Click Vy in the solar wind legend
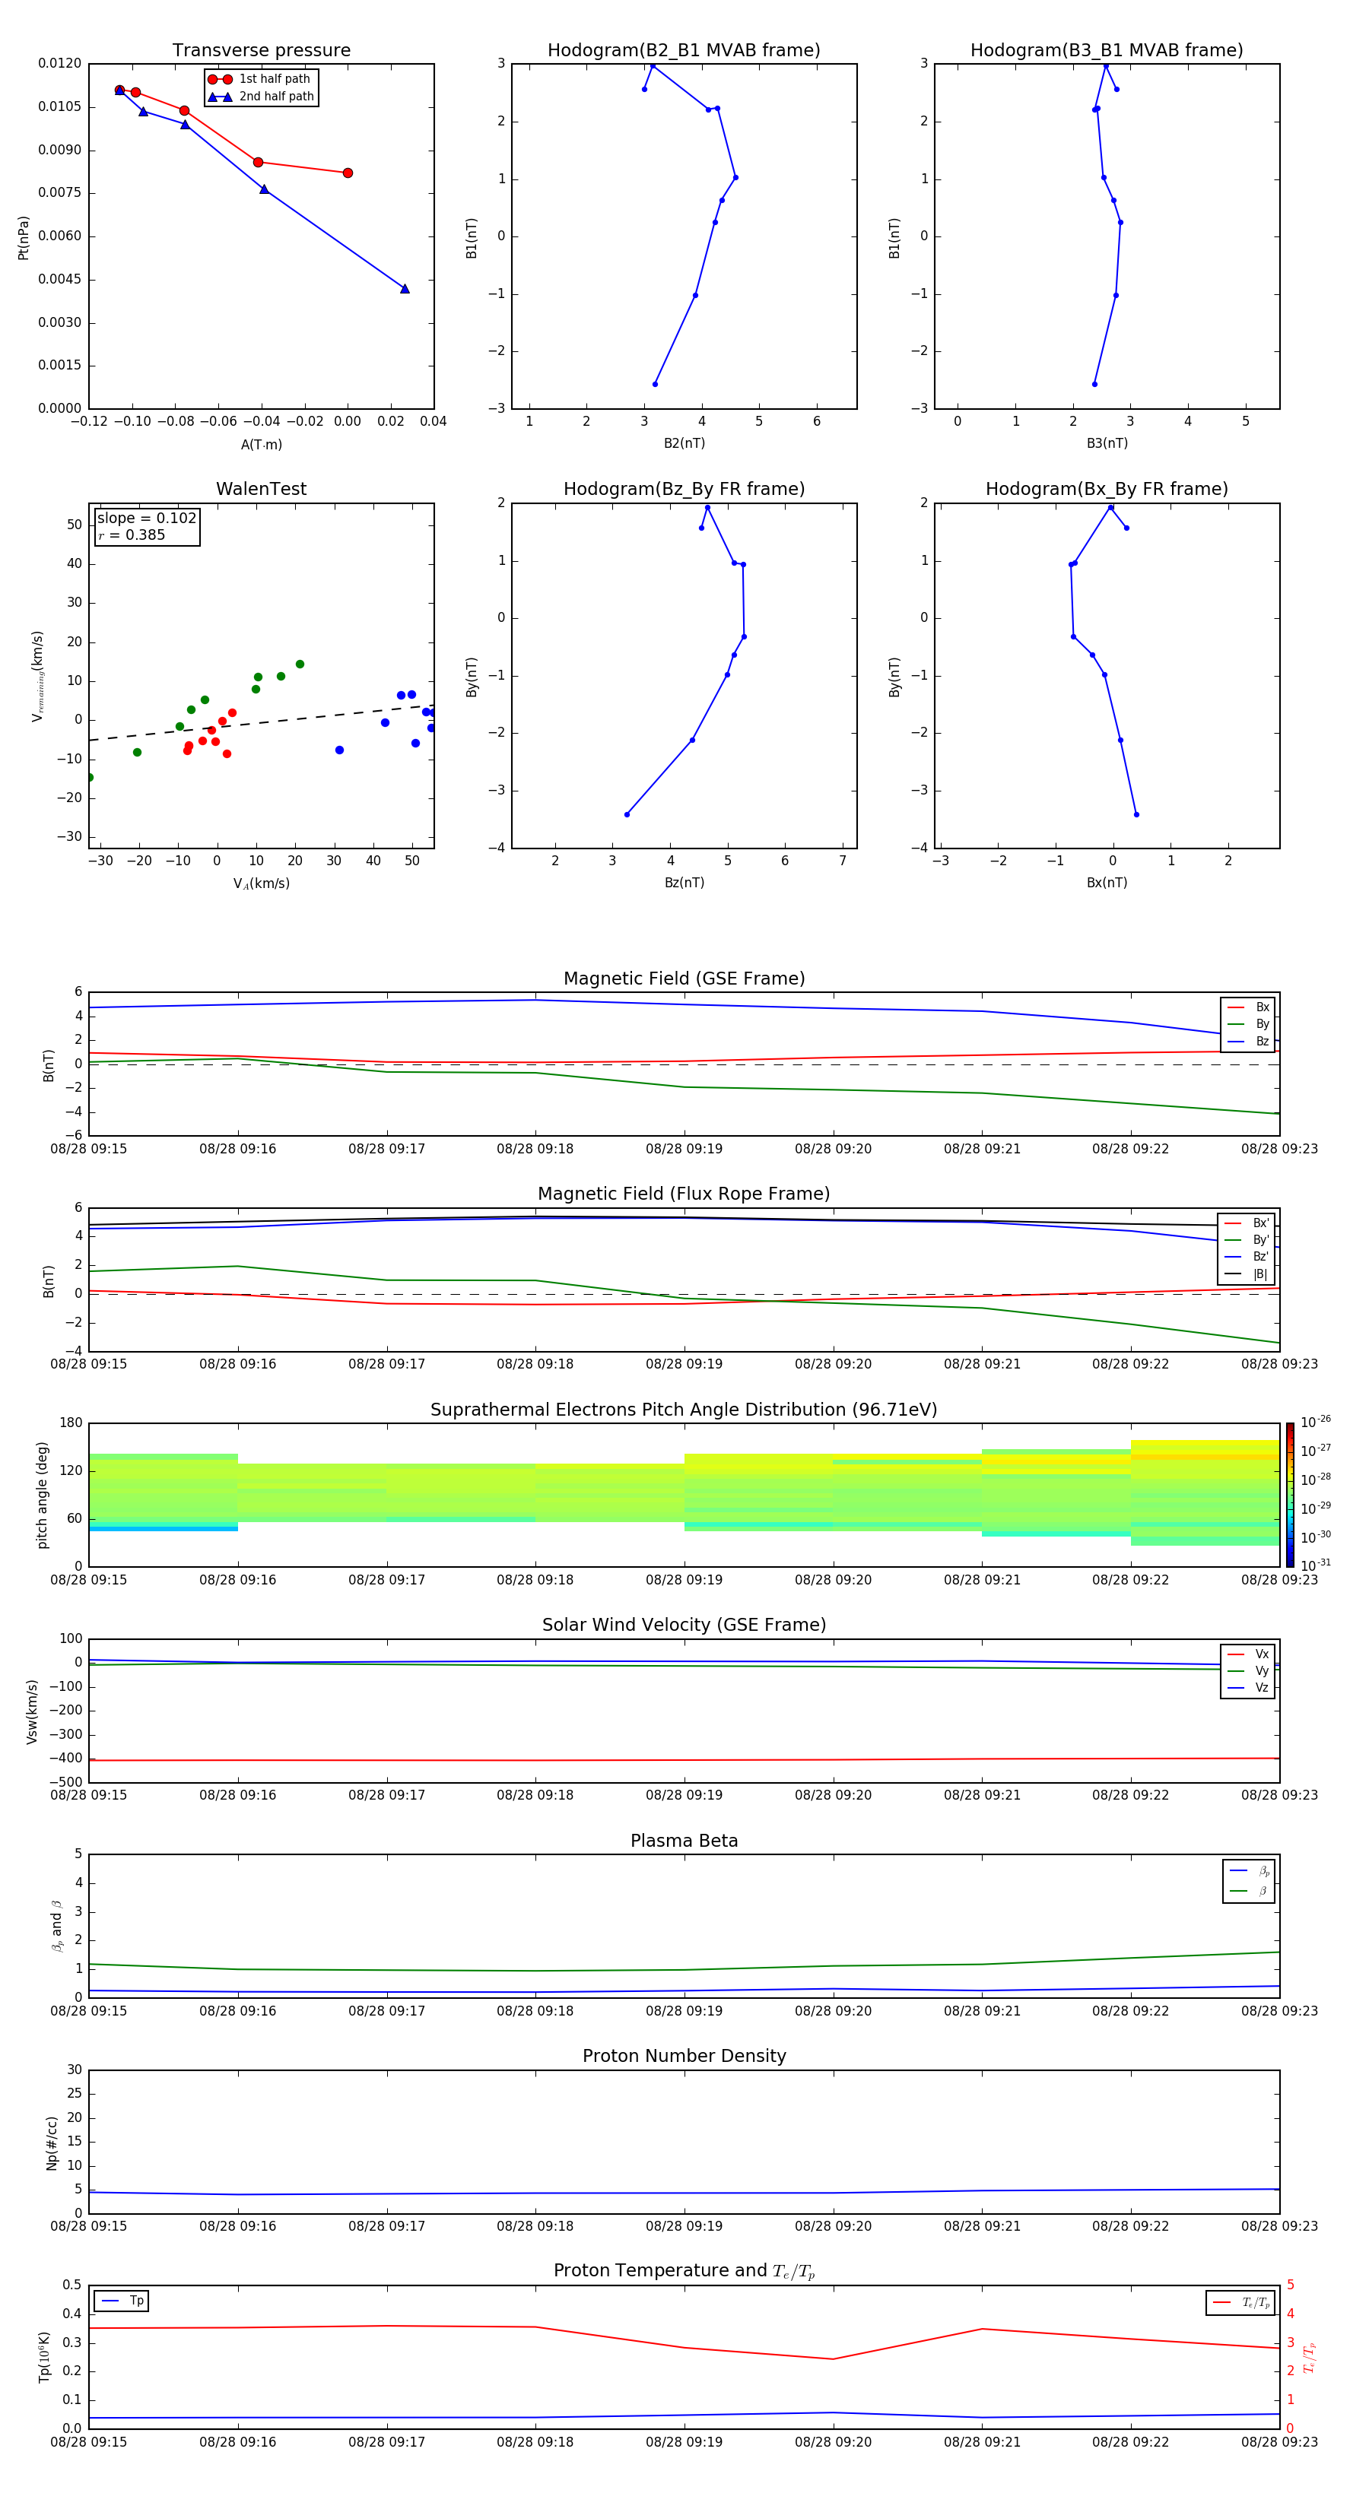1369x2509 pixels. coord(1248,1670)
